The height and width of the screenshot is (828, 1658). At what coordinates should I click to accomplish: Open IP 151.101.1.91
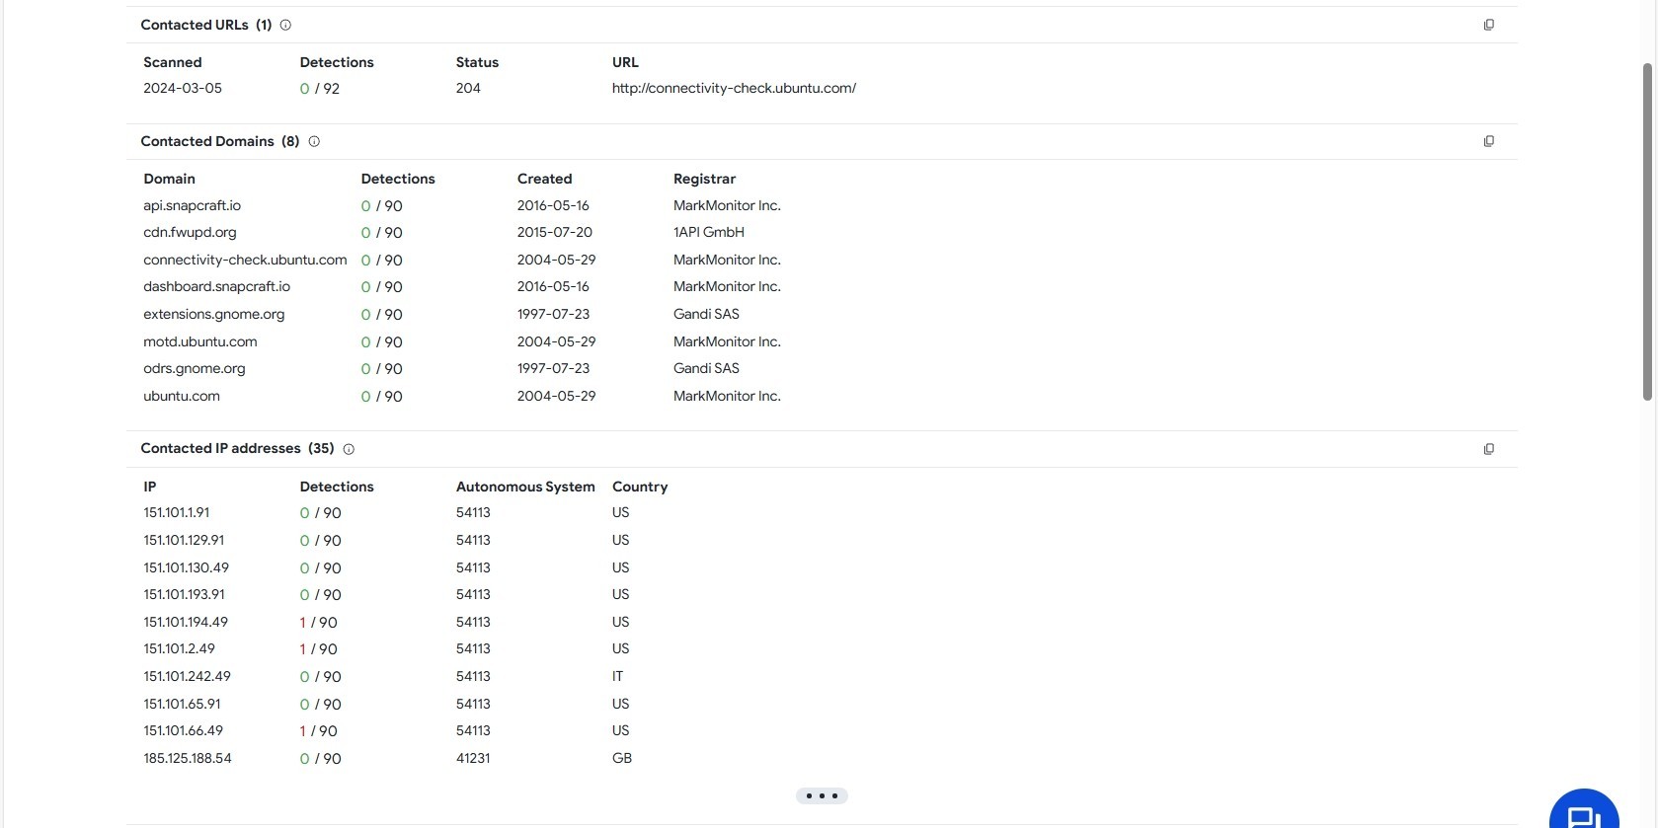176,512
